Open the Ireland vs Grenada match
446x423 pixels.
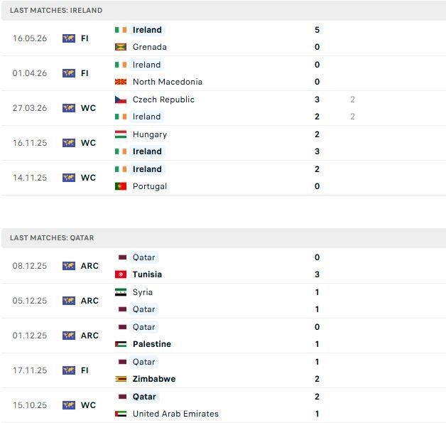(x=223, y=38)
